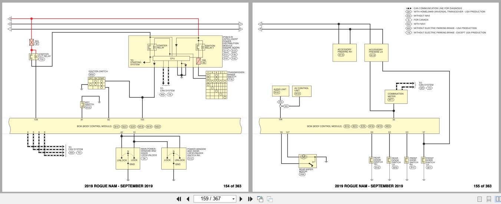Image resolution: width=501 pixels, height=204 pixels.
Task: Click 'FRONT DOOR SWITCH LH' label
Action: (431, 161)
